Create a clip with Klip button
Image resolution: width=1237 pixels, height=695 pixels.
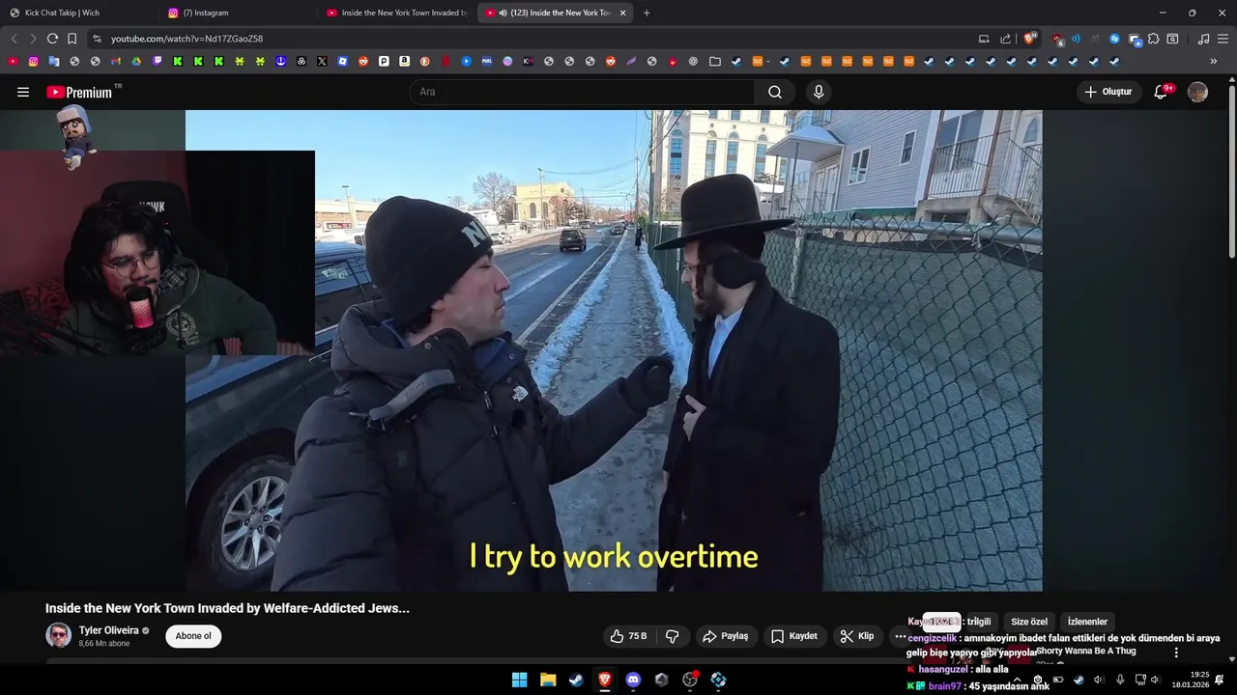[857, 636]
